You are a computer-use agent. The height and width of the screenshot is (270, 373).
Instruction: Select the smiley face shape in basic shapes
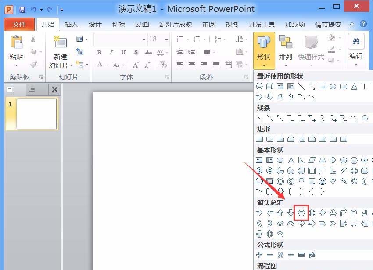(x=322, y=181)
